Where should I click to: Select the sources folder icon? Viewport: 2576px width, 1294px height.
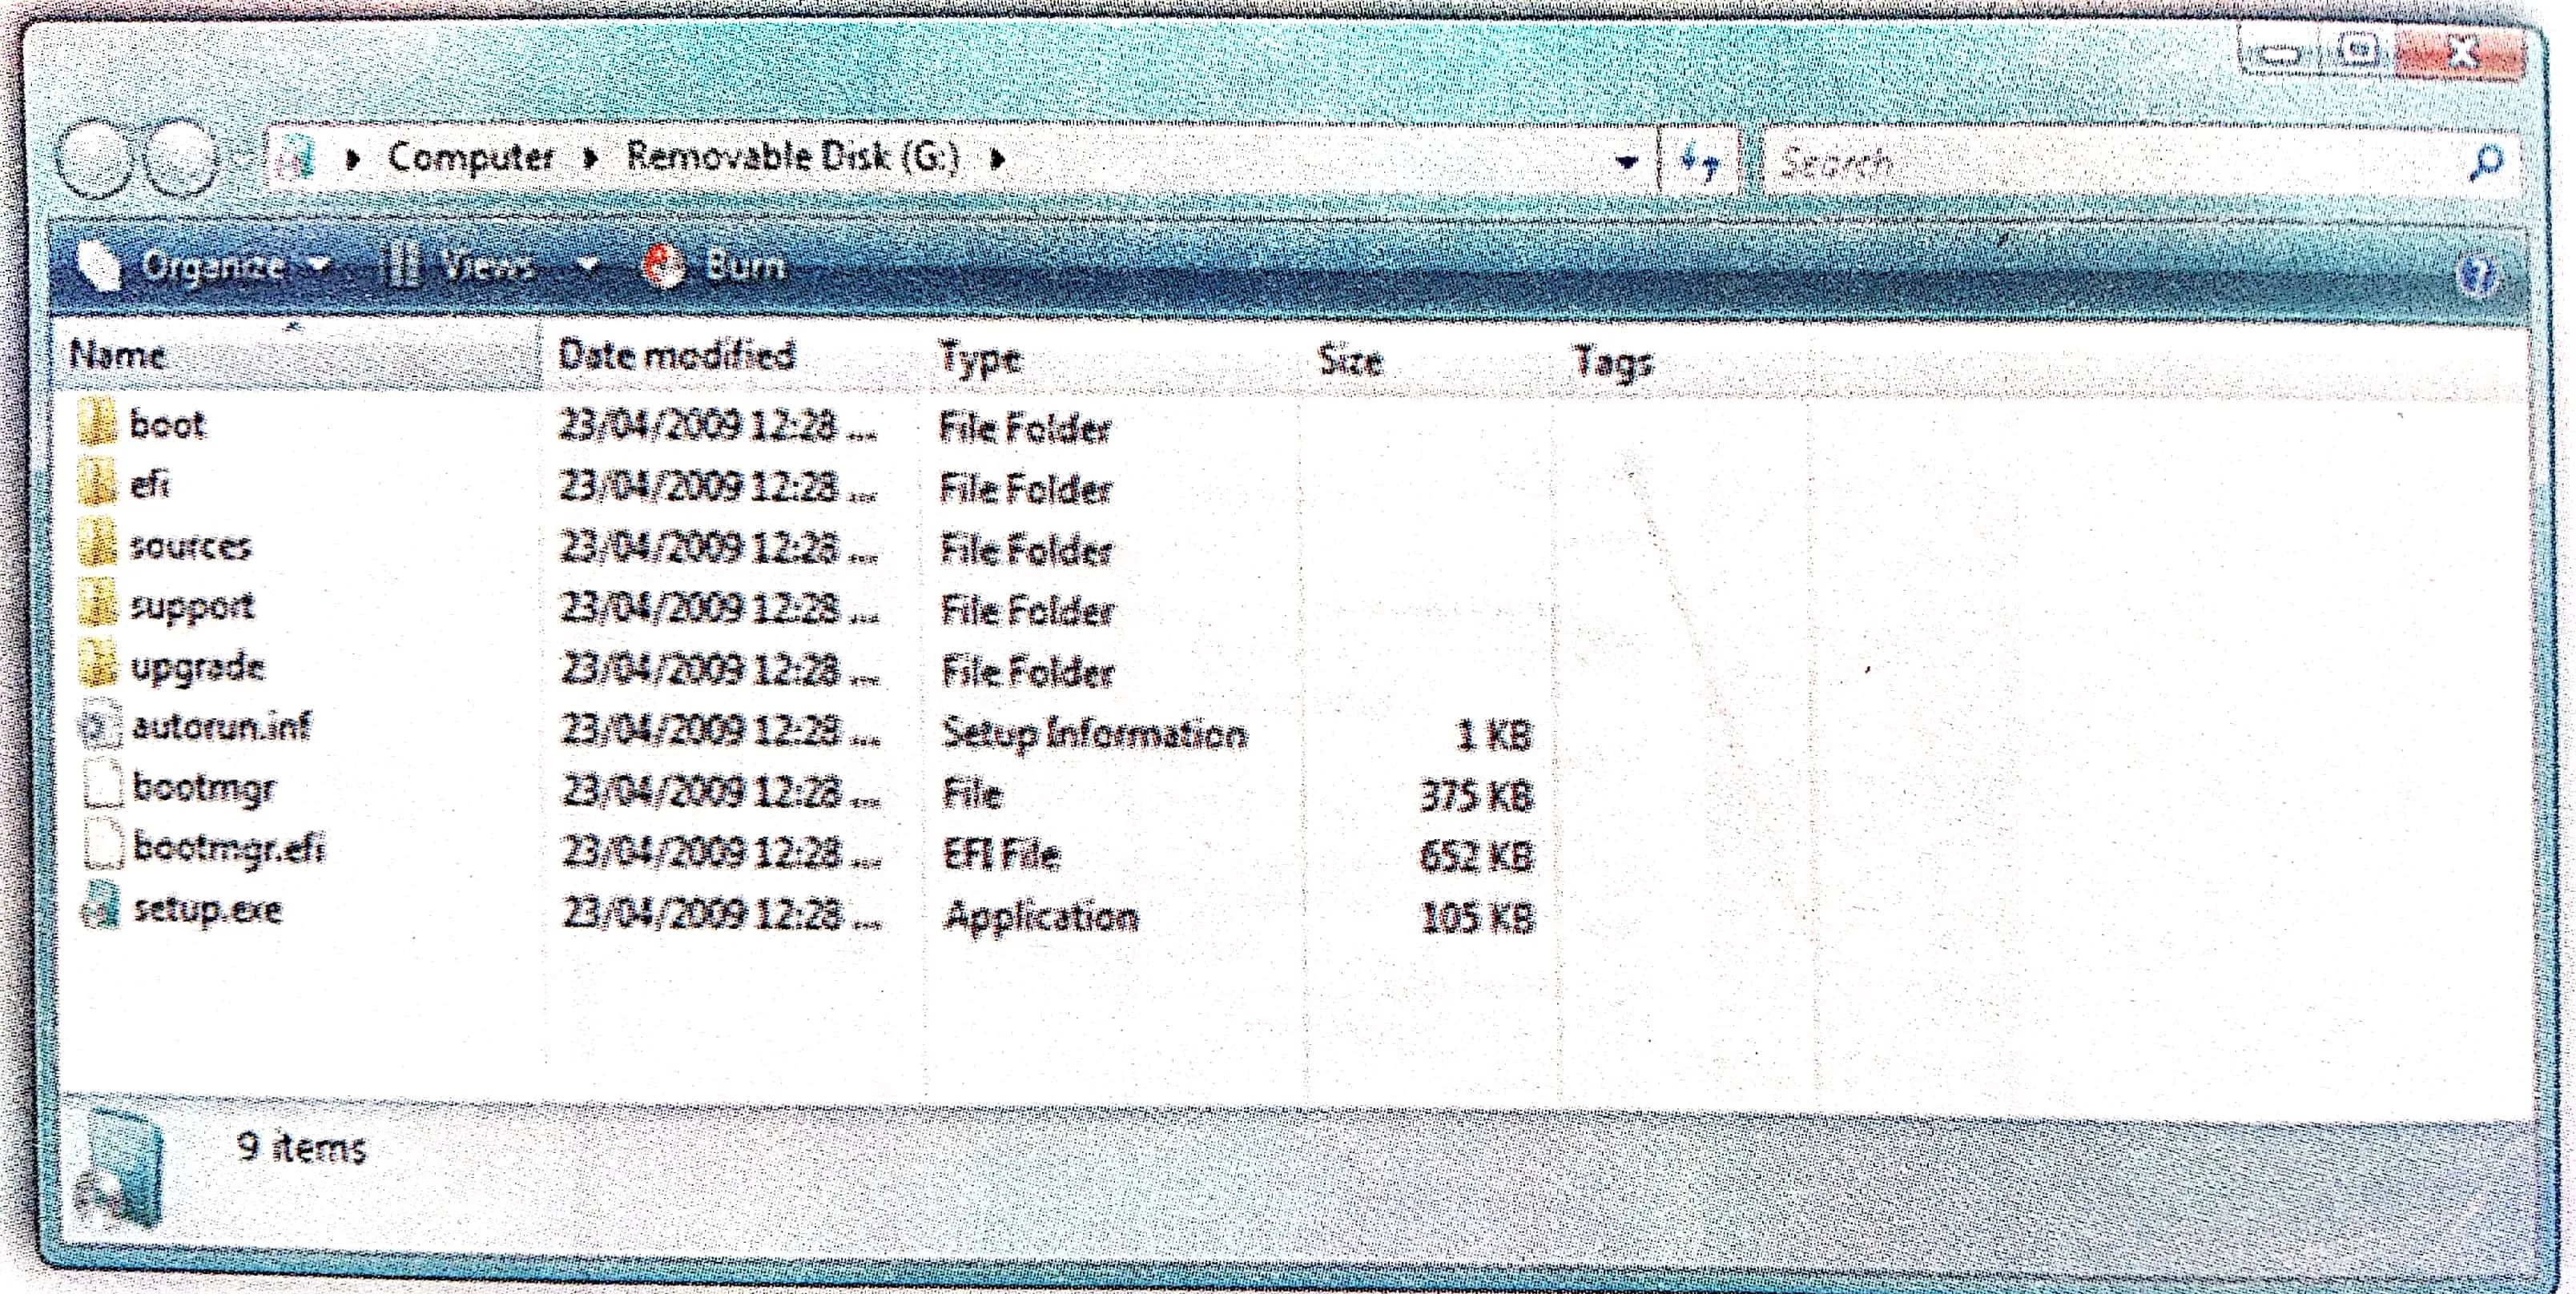coord(98,546)
